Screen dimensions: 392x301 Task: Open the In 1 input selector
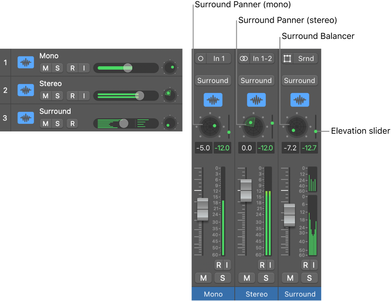(x=219, y=58)
